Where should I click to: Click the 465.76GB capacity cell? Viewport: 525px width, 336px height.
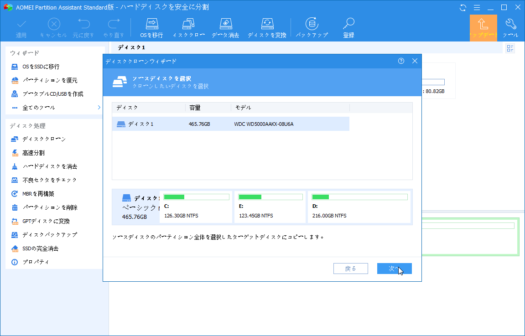(x=199, y=124)
